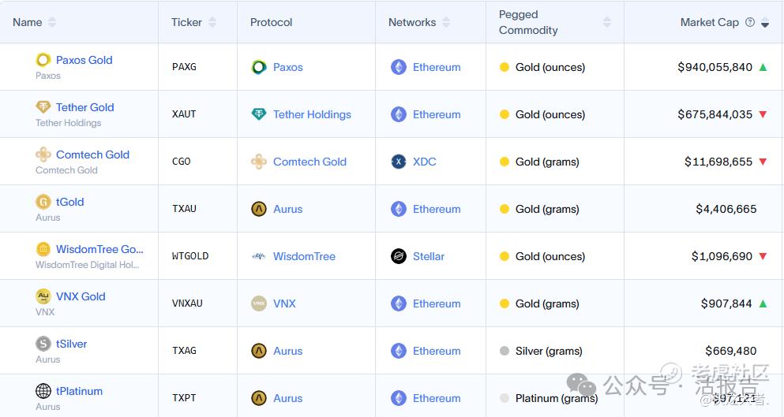The height and width of the screenshot is (417, 784).
Task: Sort table by Name column arrows
Action: (52, 22)
